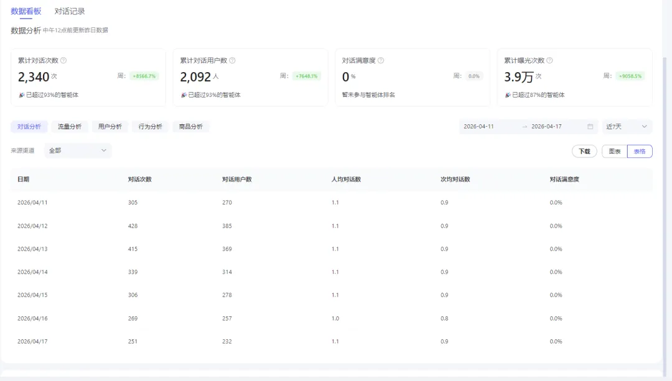672x381 pixels.
Task: Switch view to 表格 mode
Action: pyautogui.click(x=640, y=151)
